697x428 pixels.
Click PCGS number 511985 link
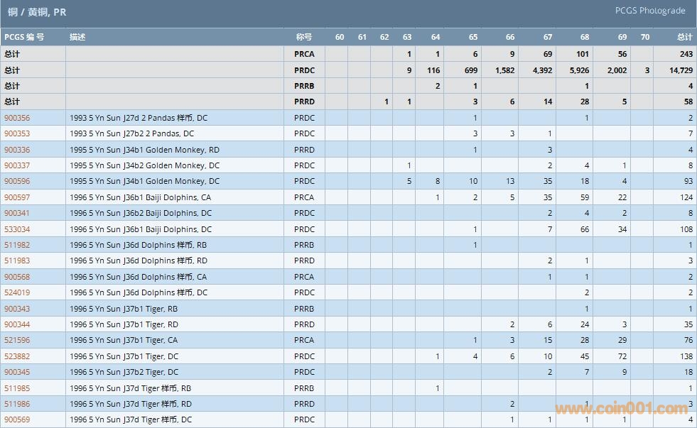pos(17,388)
